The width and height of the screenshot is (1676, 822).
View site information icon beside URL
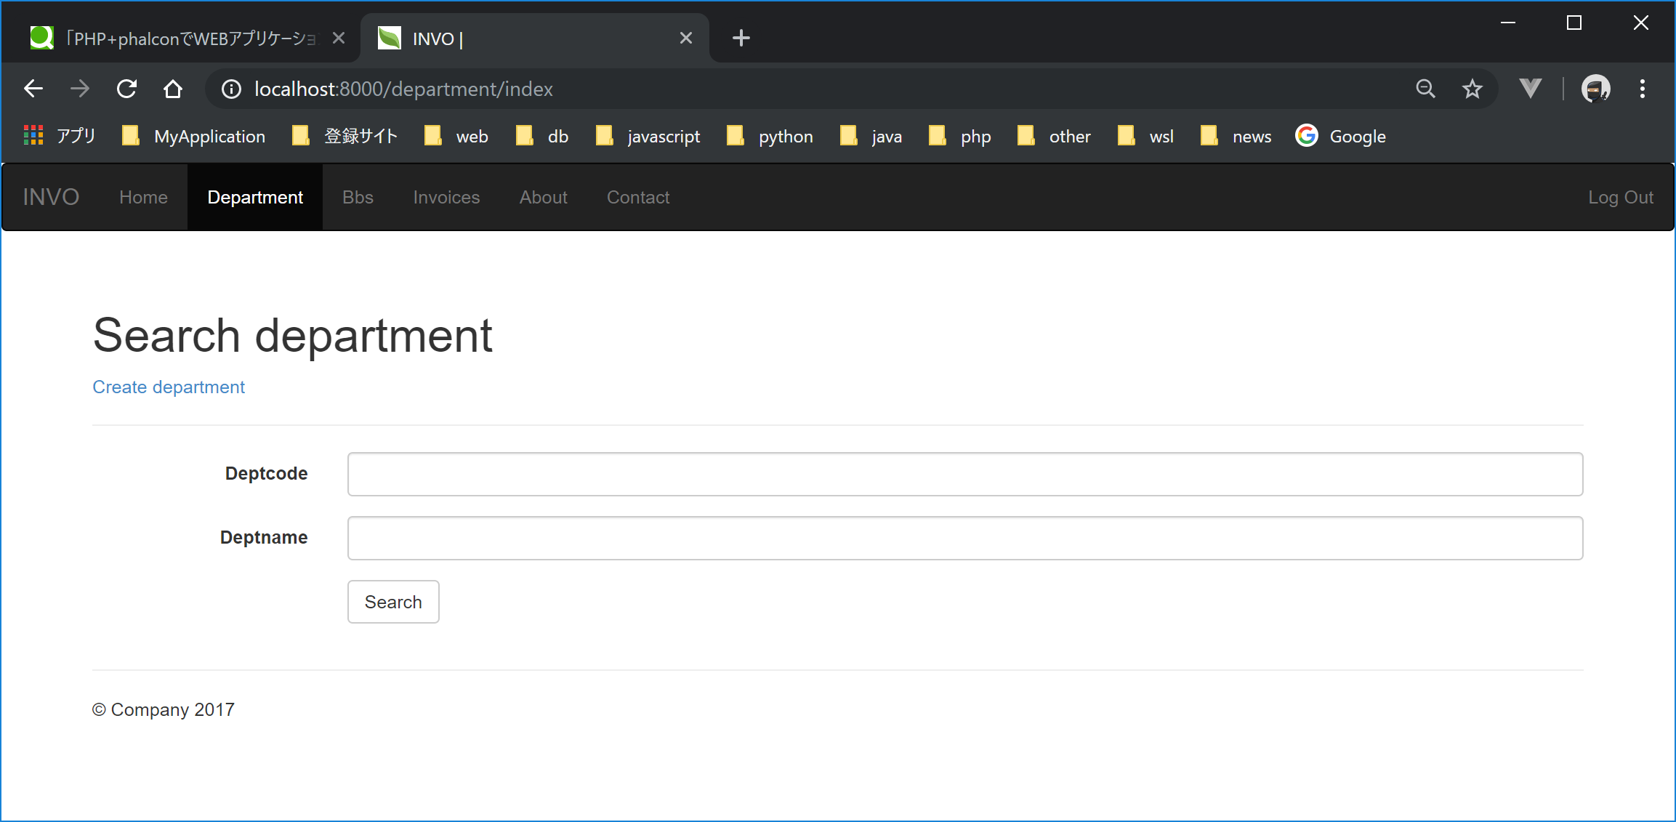(231, 89)
